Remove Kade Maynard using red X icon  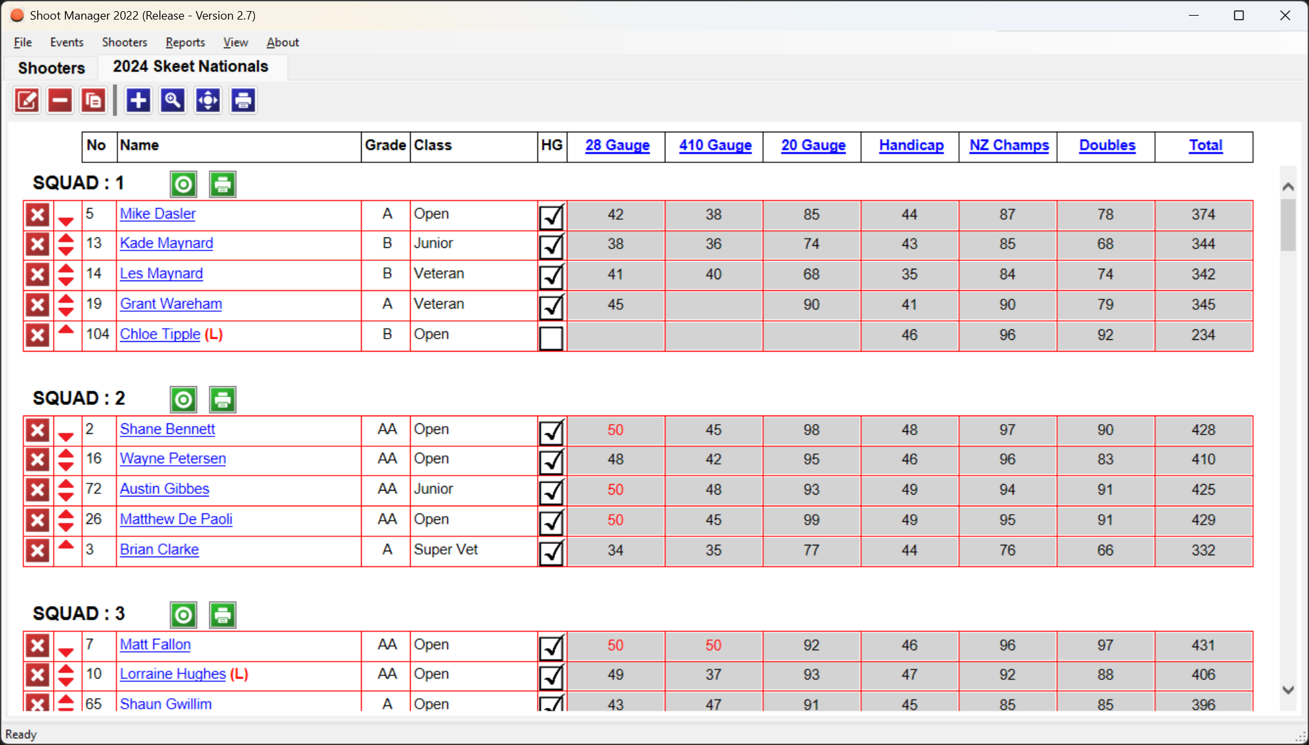click(38, 245)
